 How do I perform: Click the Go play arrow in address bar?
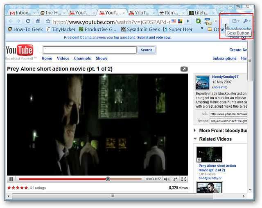pos(188,21)
